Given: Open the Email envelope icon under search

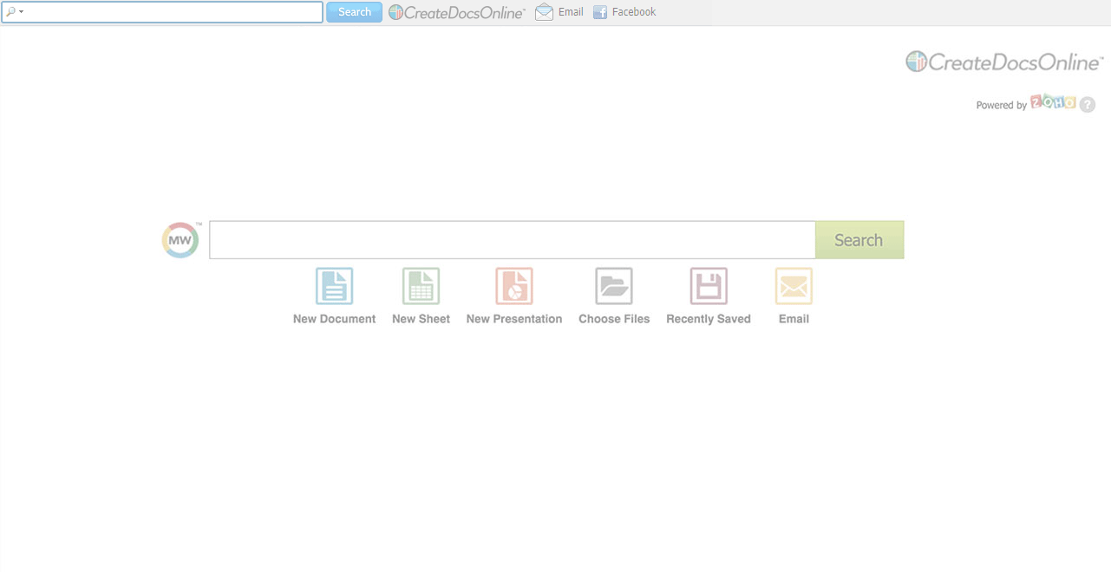Looking at the screenshot, I should pyautogui.click(x=794, y=286).
